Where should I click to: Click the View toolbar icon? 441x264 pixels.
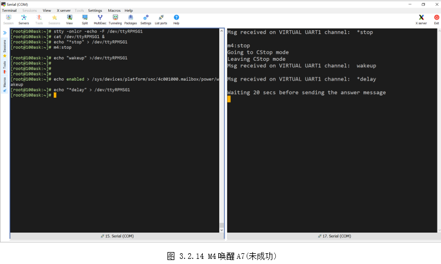(x=70, y=19)
